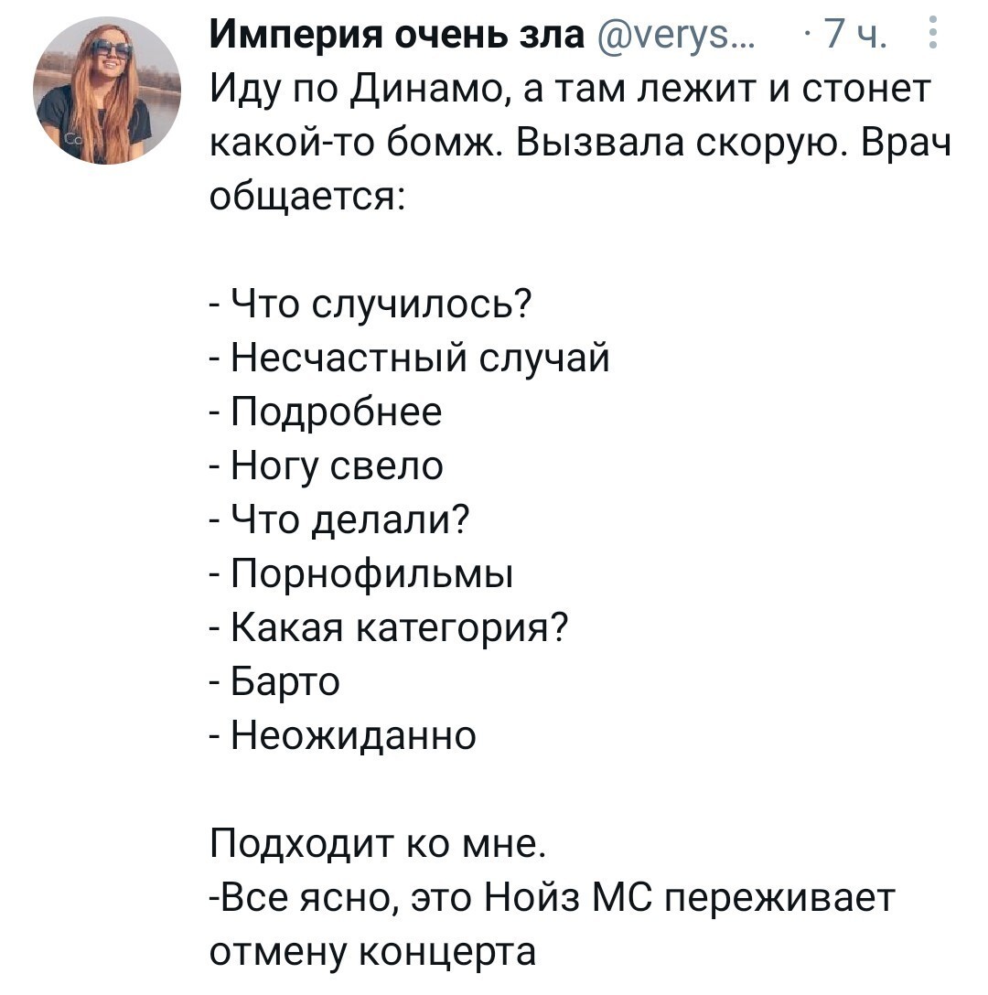Viewport: 988px width, 995px height.
Task: Select the sentence Подходит ко мне.
Action: tap(378, 843)
